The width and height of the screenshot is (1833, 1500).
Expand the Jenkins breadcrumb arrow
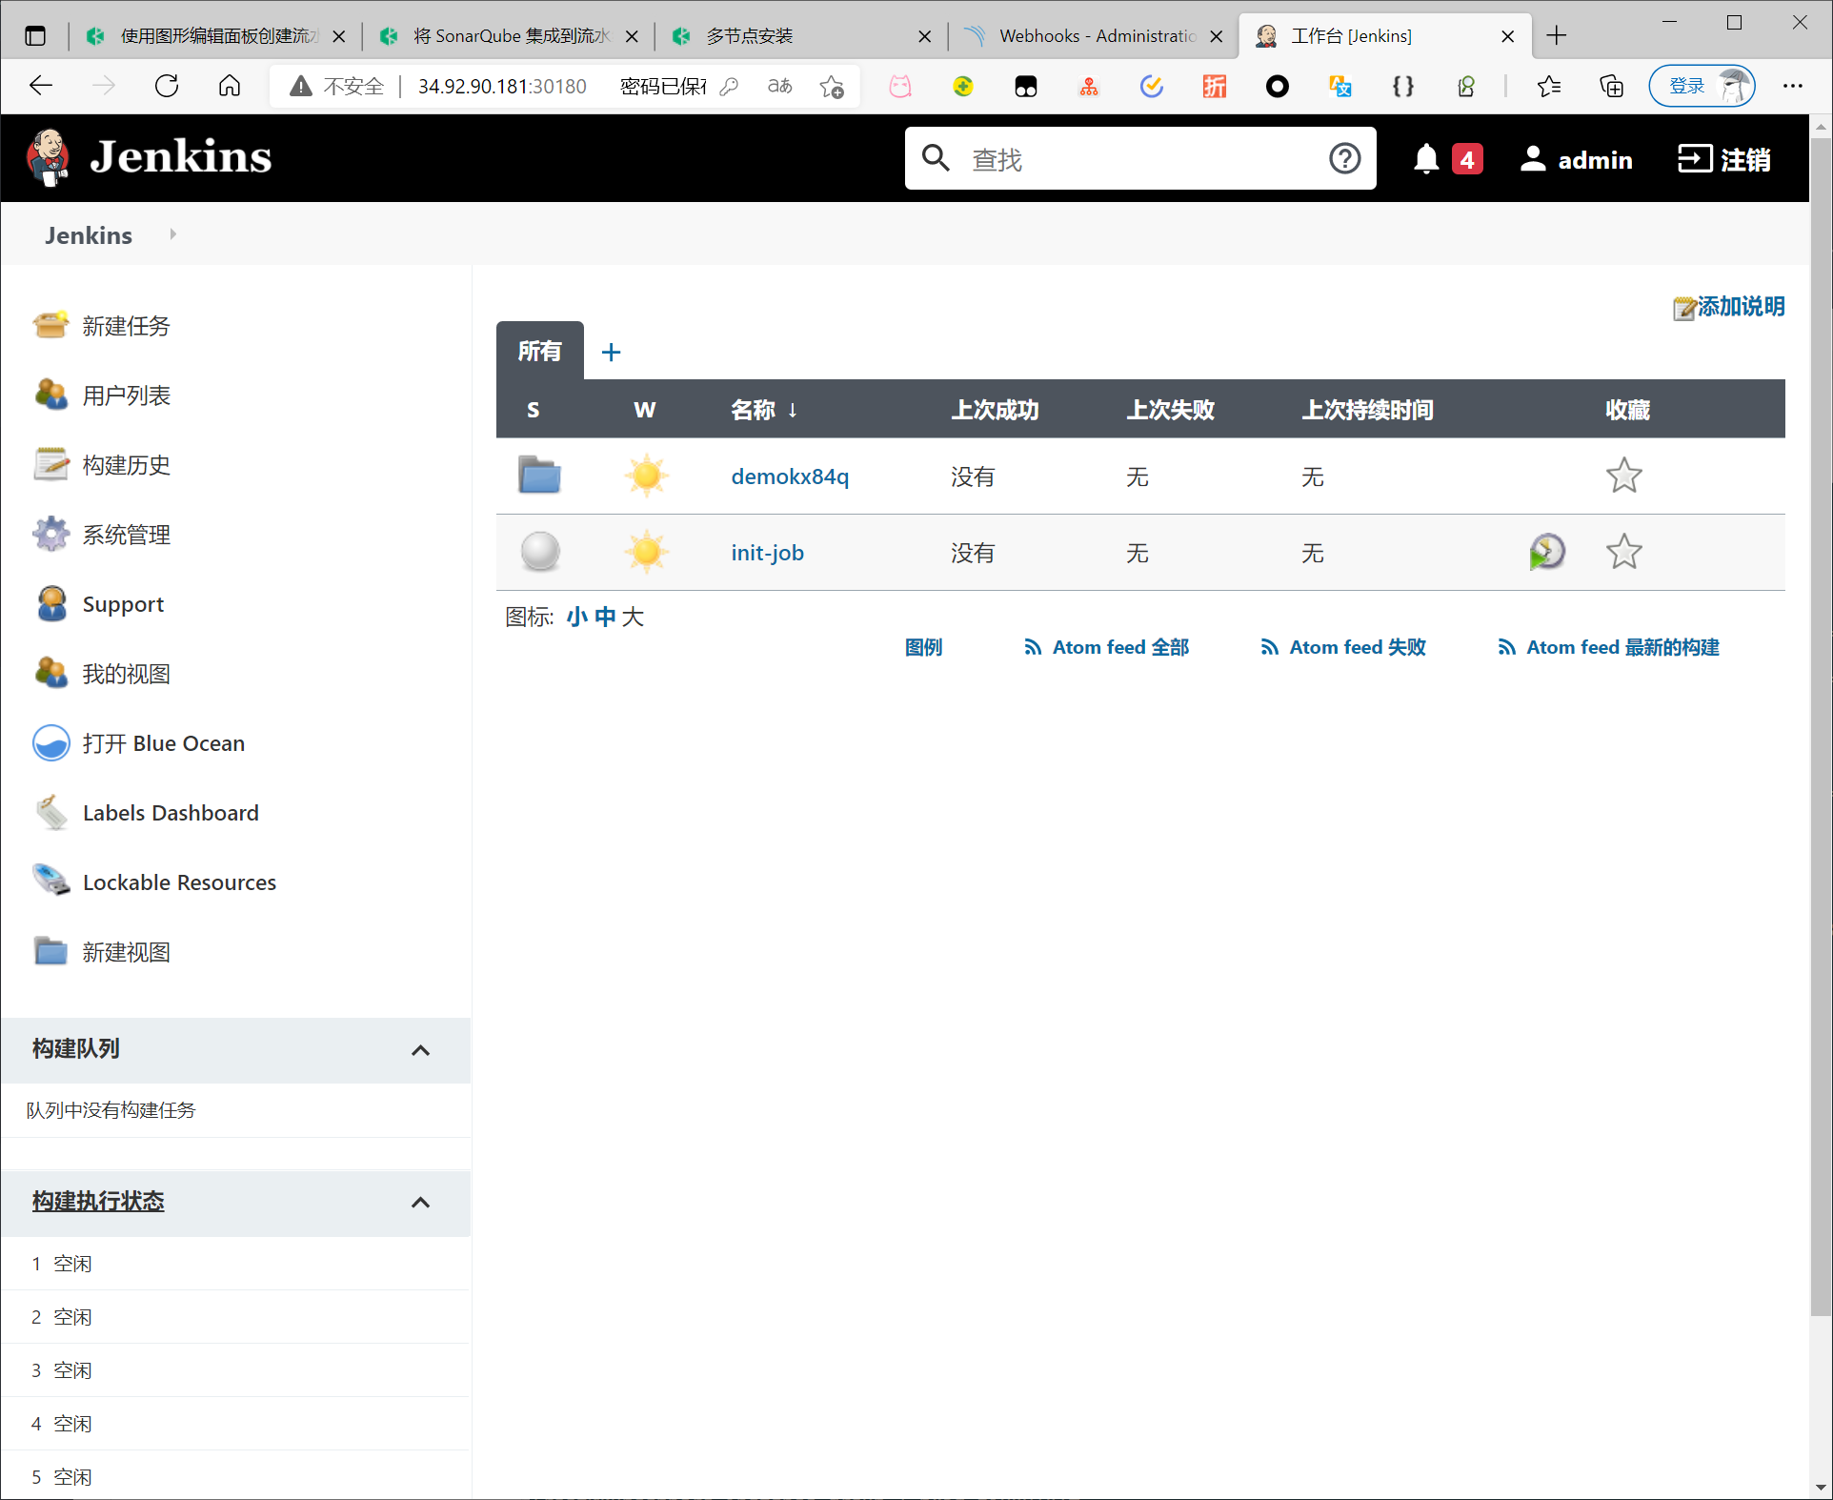pos(172,234)
